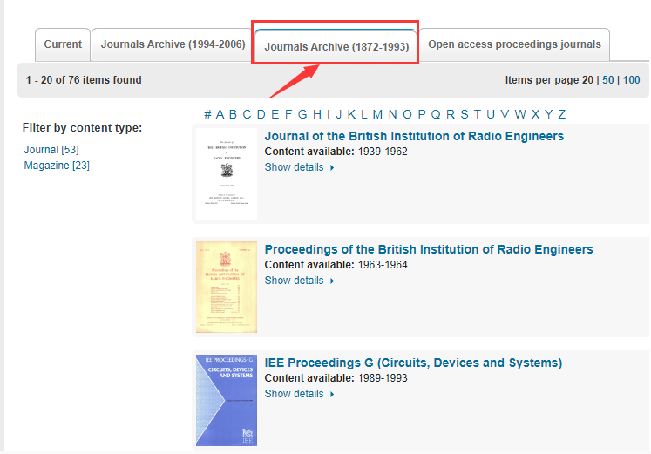
Task: Jump to titles starting with O
Action: coord(407,114)
